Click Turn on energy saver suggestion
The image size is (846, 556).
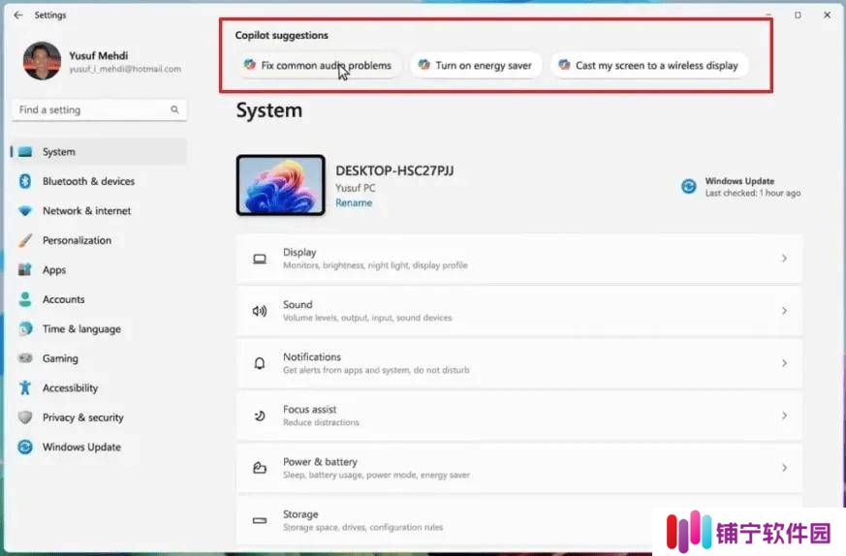coord(476,65)
